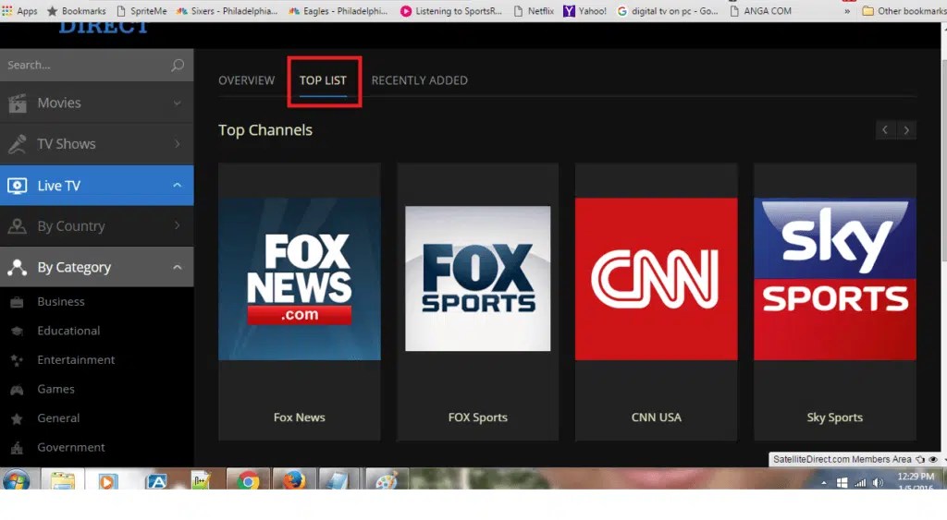The width and height of the screenshot is (947, 520).
Task: Open the Sky Sports channel thumbnail
Action: (x=835, y=279)
